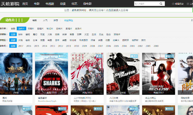Select 科幻片 category filter
The image size is (193, 115).
point(50,28)
